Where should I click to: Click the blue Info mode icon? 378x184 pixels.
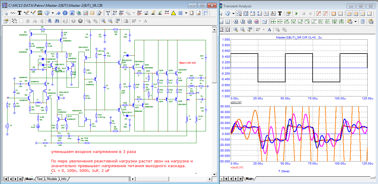[64, 13]
